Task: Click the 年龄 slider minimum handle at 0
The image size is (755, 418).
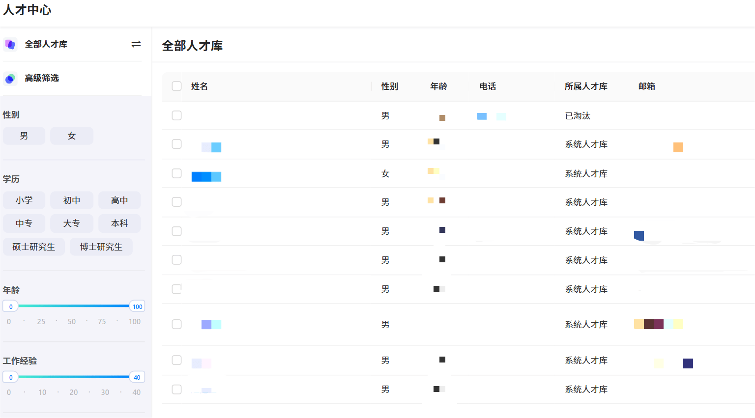Action: 11,307
